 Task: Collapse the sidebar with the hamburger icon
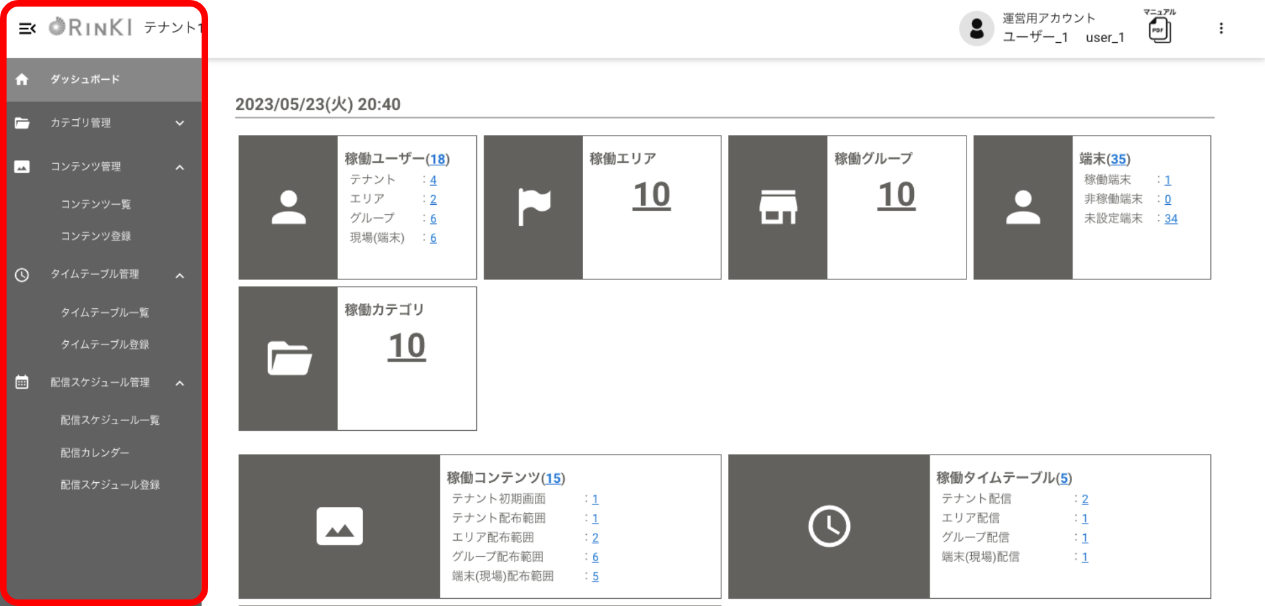click(x=27, y=28)
